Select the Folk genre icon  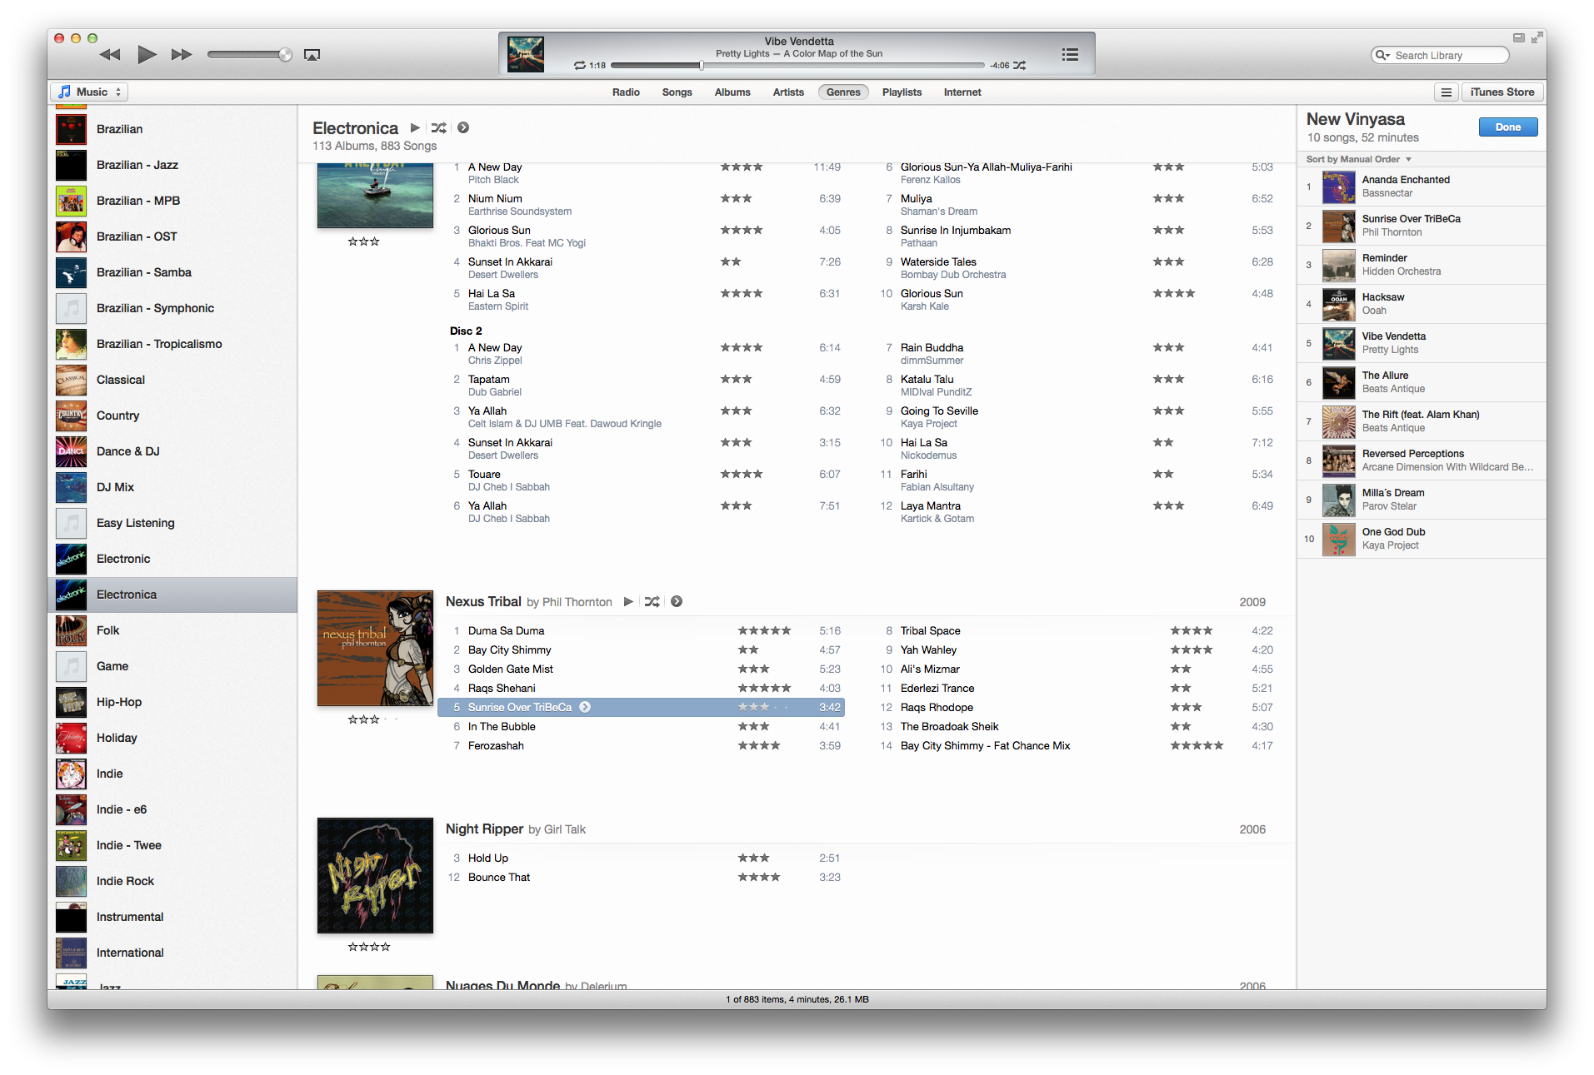[x=71, y=630]
